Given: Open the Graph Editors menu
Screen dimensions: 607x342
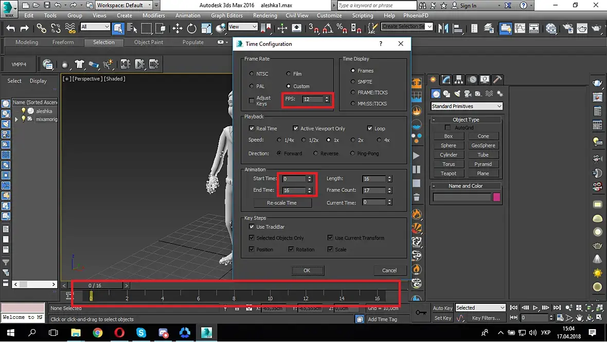Looking at the screenshot, I should pyautogui.click(x=226, y=15).
